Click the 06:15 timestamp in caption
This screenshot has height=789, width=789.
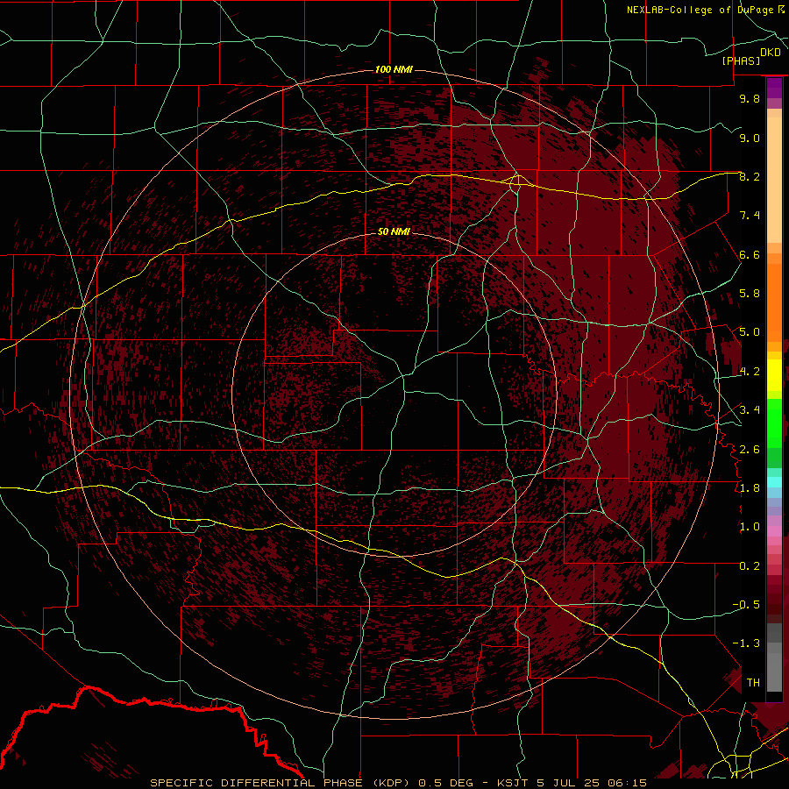(x=629, y=783)
